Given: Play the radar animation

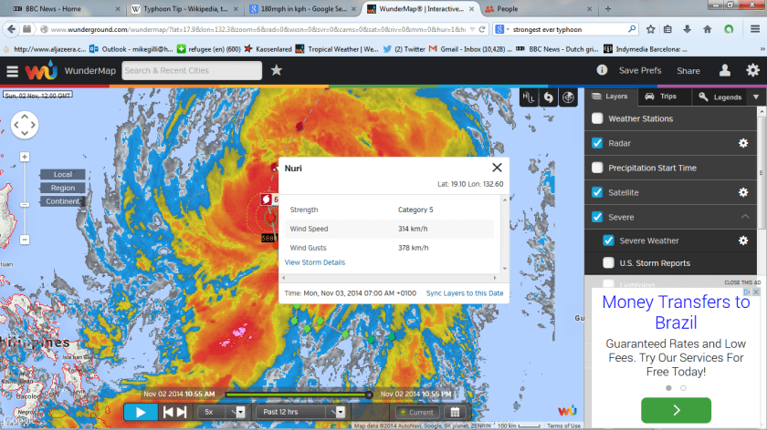Looking at the screenshot, I should [141, 412].
